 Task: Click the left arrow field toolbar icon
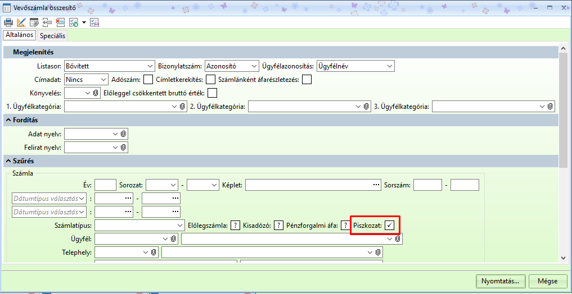(x=47, y=22)
